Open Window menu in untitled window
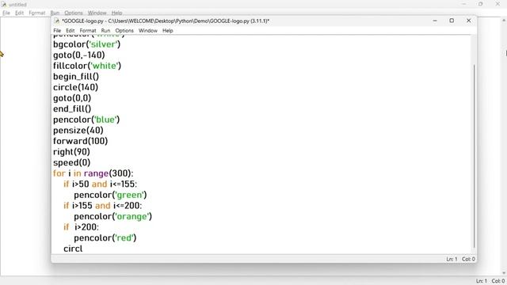Screen dimensions: 507x285 [97, 13]
